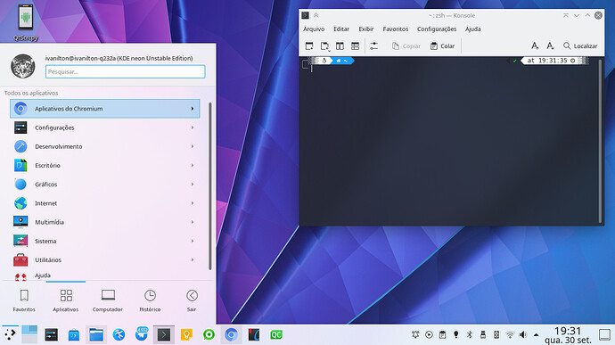Screen dimensions: 615x345
Task: Open Falkon browser from taskbar
Action: pos(119,334)
